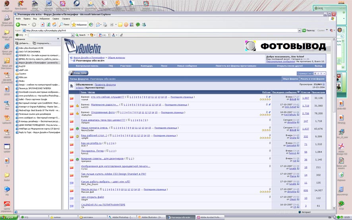Open Поиск search magnifier in toolbar
The image size is (352, 220).
pyautogui.click(x=64, y=25)
